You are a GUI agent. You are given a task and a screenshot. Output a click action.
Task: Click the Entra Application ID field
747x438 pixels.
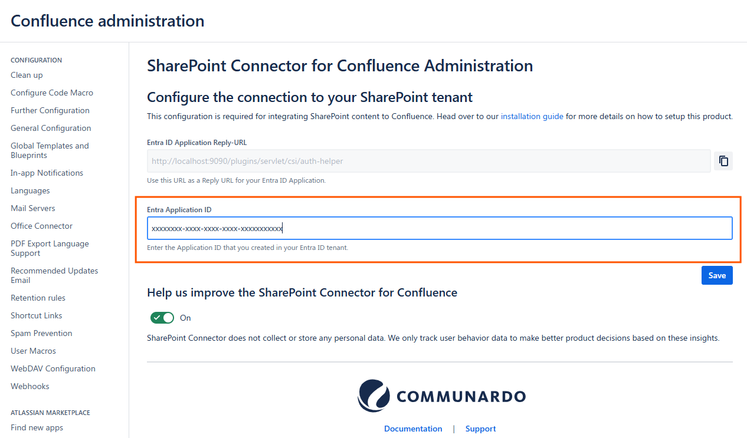click(439, 228)
